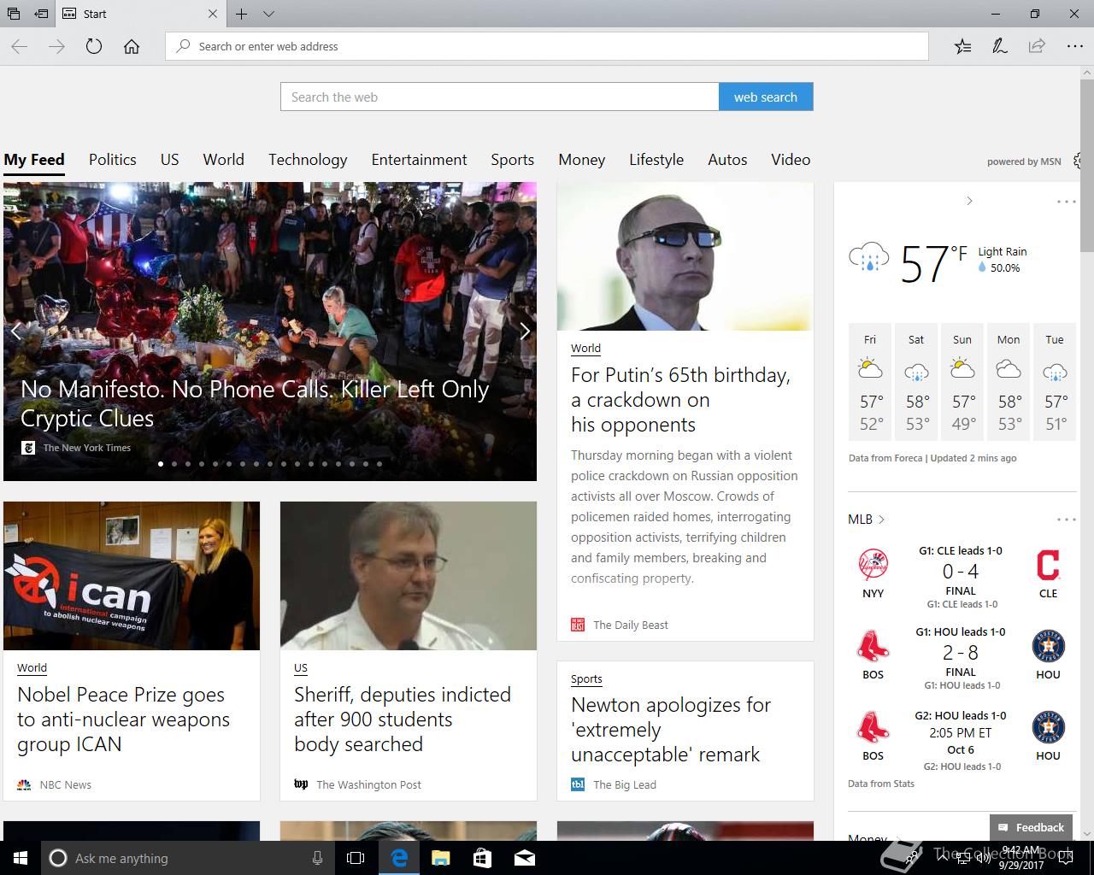Go to the home page
Viewport: 1094px width, 875px height.
(132, 46)
